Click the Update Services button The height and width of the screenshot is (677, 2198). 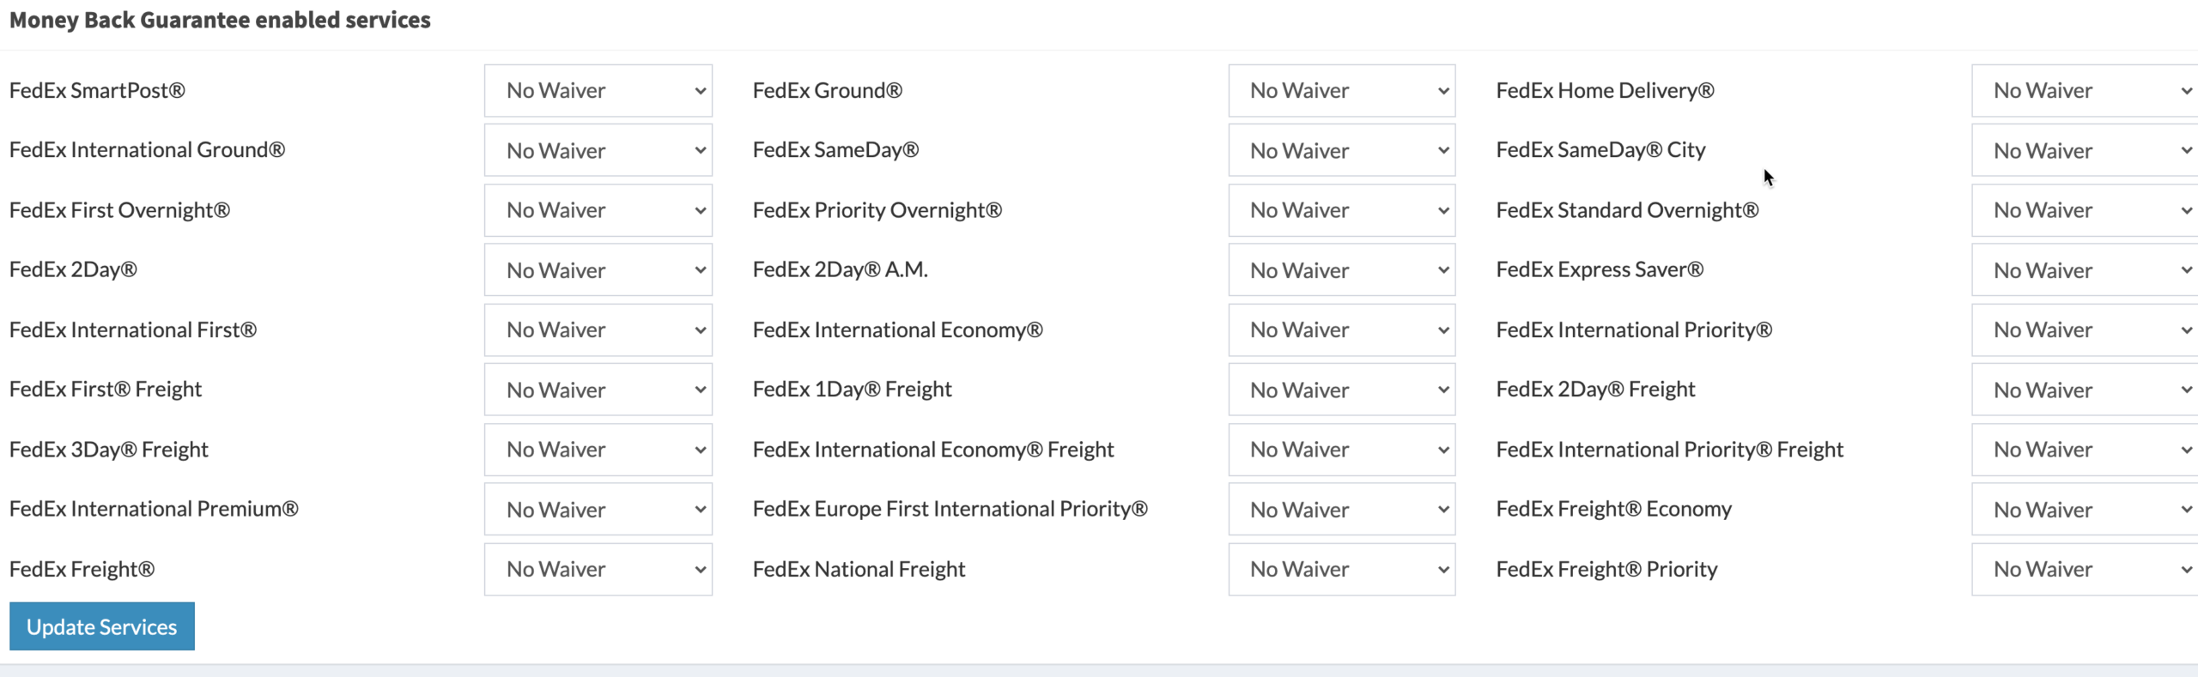point(102,626)
